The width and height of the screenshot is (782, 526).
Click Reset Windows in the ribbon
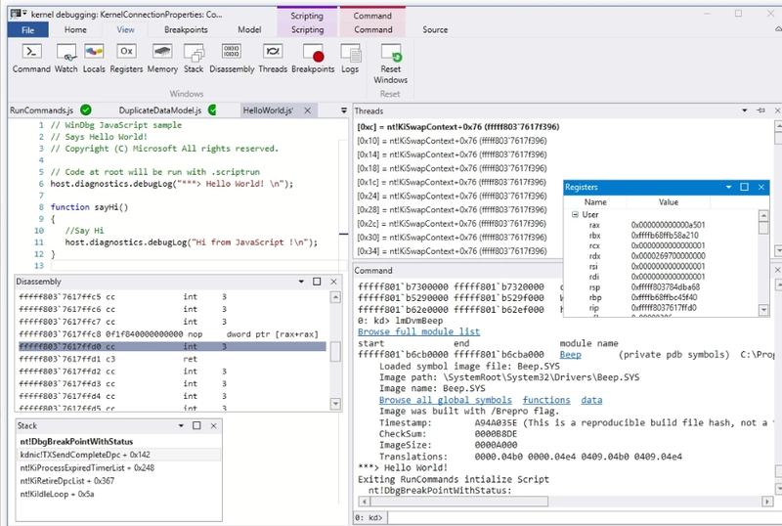[x=390, y=64]
